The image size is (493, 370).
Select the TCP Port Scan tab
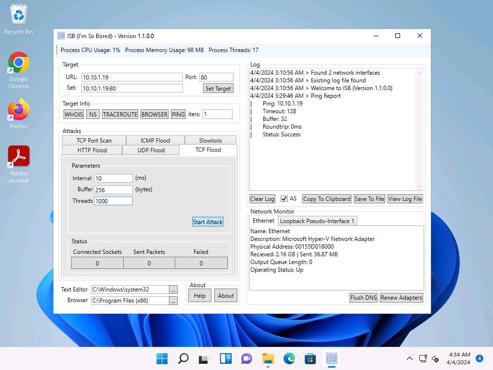tap(94, 141)
